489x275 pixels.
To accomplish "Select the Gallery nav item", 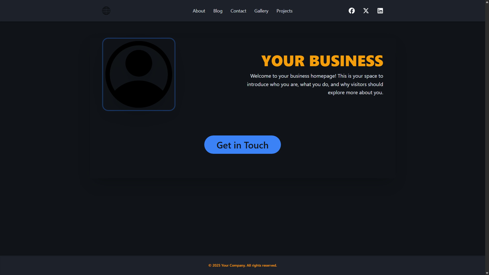I will pos(261,11).
